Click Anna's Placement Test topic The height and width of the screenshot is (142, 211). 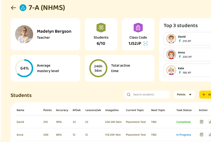136,135
